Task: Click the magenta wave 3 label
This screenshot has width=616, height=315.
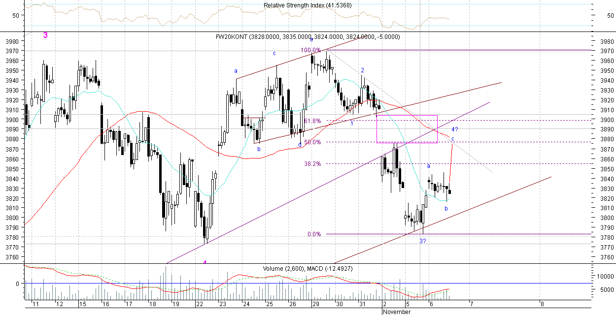Action: tap(45, 35)
